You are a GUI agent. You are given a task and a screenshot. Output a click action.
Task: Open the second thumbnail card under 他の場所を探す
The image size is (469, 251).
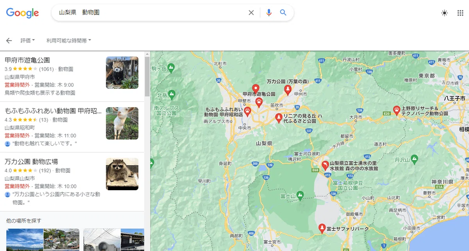pos(114,239)
